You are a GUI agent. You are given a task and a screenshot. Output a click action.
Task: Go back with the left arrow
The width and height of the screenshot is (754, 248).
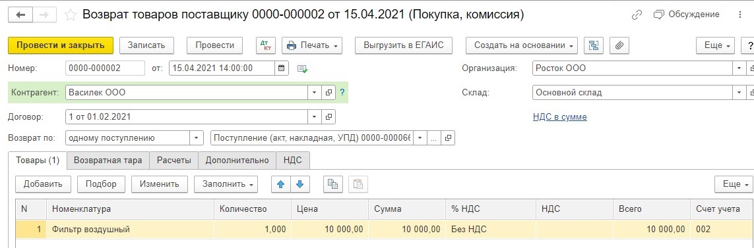coord(20,15)
